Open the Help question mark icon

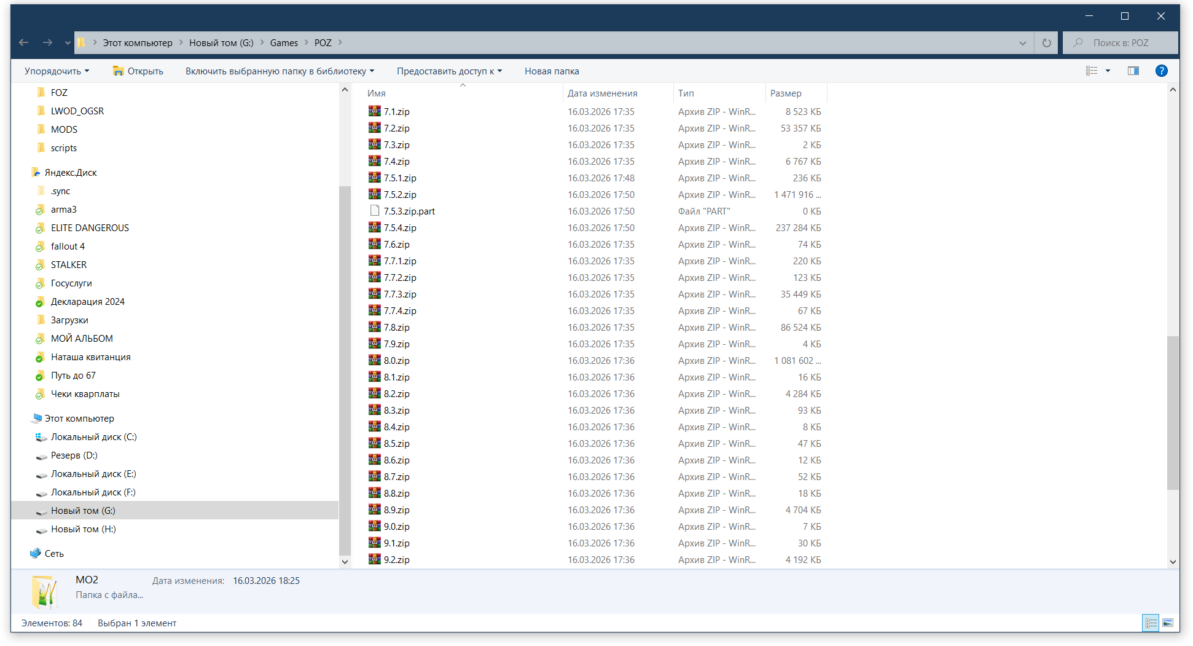[1161, 71]
